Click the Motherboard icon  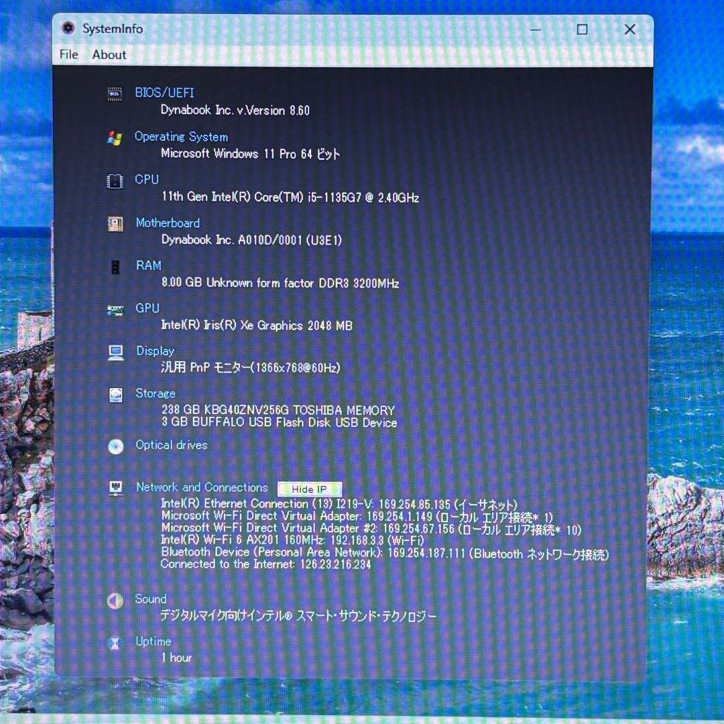115,224
